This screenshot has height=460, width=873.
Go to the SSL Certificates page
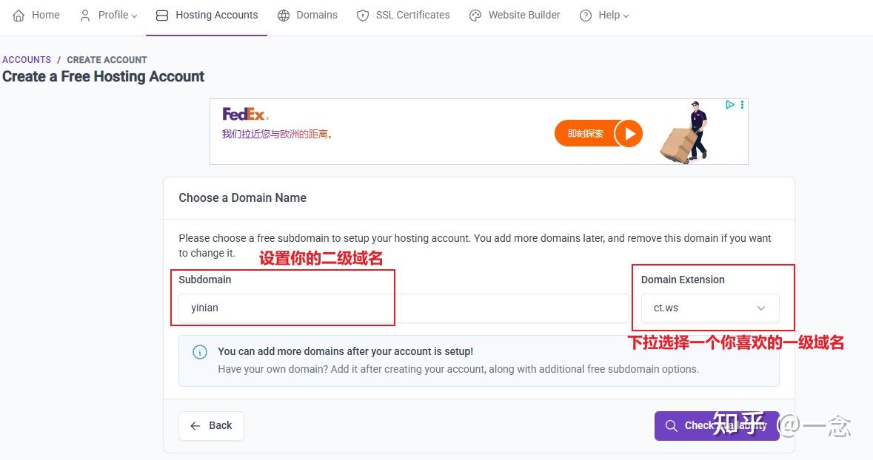tap(412, 16)
